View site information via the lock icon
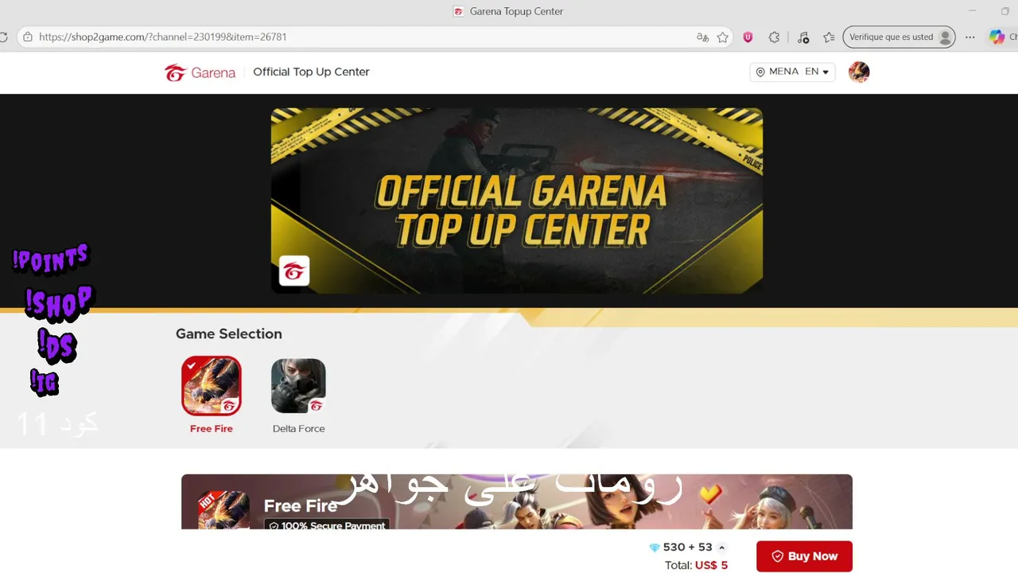This screenshot has height=573, width=1018. [28, 37]
